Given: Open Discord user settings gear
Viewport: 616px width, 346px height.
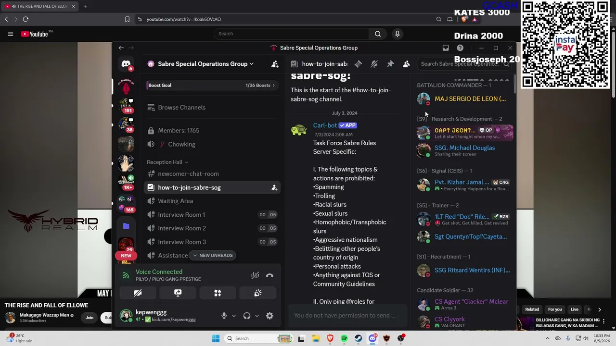Looking at the screenshot, I should pos(269,316).
